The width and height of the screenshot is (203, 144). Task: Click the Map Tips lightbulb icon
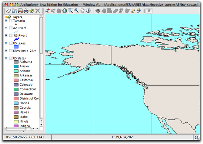click(133, 11)
